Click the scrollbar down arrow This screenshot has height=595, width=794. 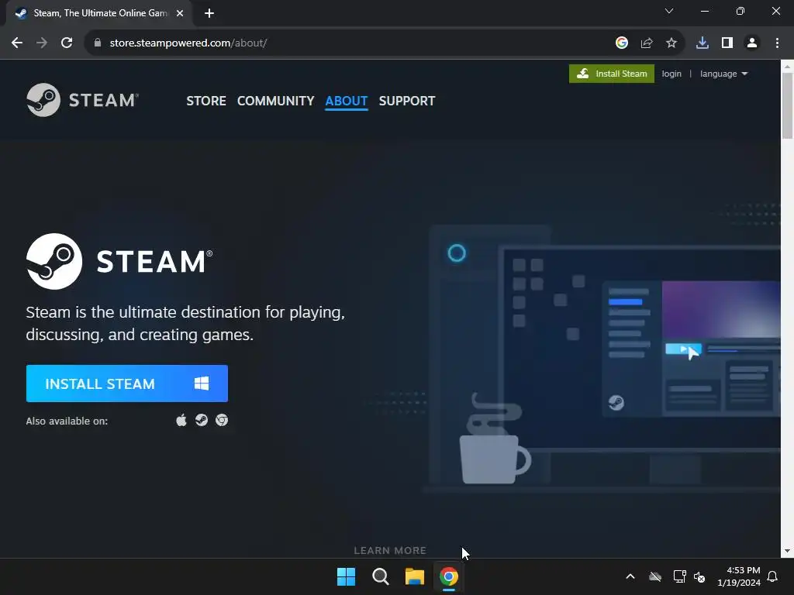[x=788, y=551]
